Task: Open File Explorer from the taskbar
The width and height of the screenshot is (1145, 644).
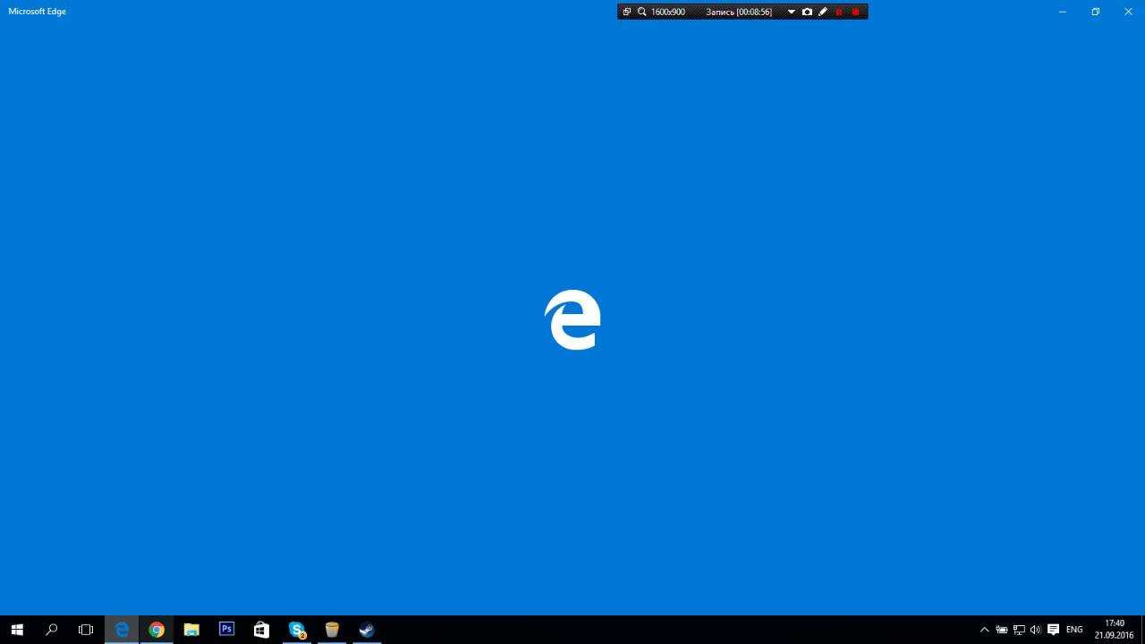Action: 191,630
